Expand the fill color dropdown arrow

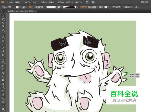[x=20, y=7]
